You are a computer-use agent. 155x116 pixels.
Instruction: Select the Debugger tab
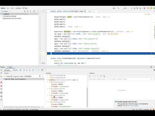[7, 70]
